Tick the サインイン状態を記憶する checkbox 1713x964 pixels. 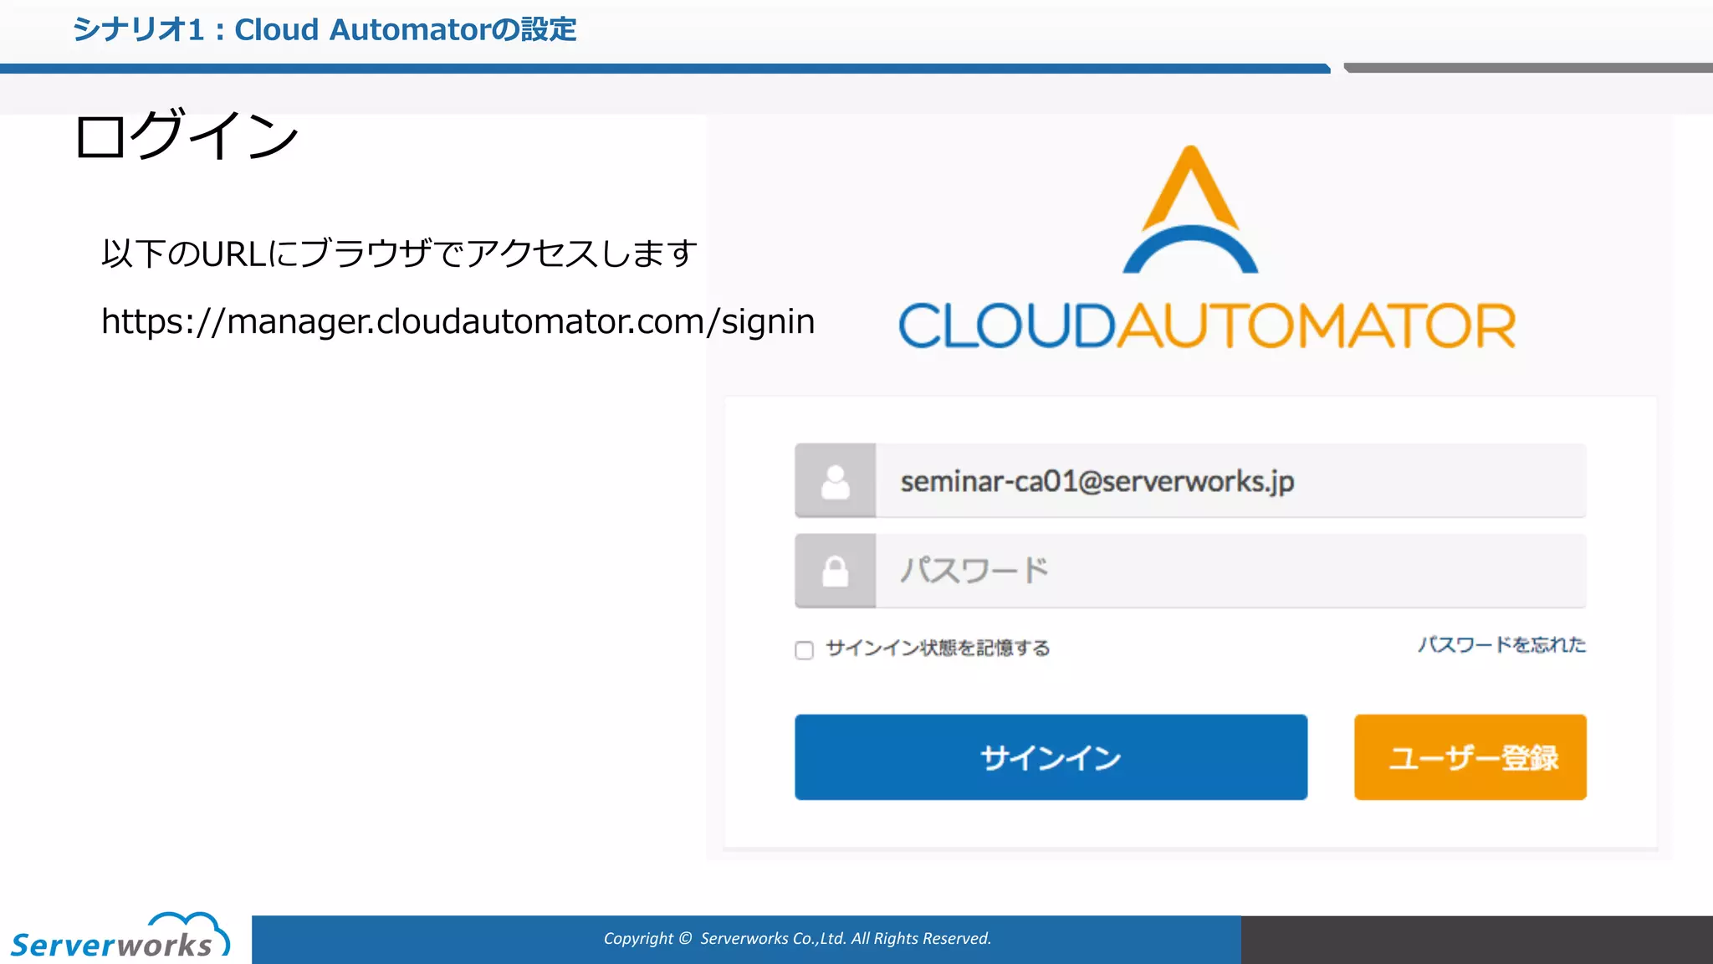(x=804, y=650)
